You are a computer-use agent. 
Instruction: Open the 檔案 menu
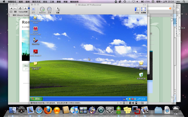(21, 2)
